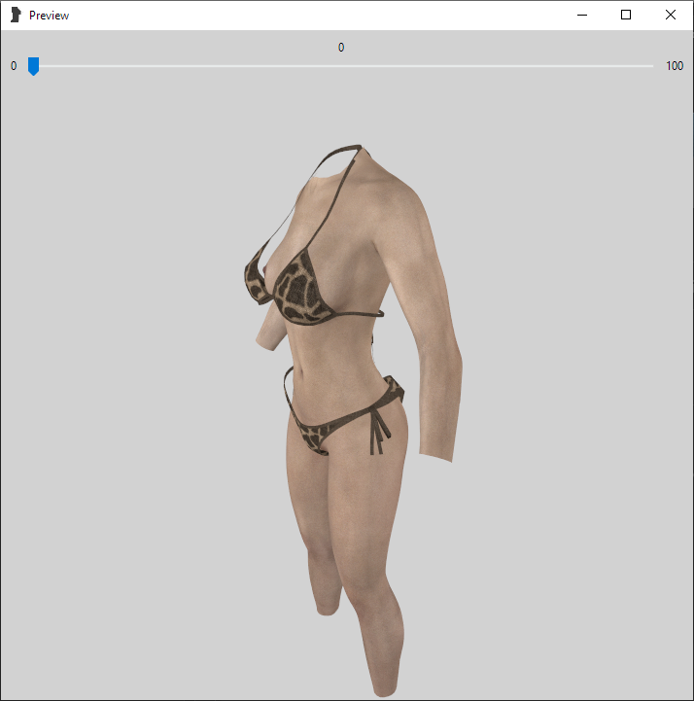
Task: Click the blue weight slider handle
Action: point(33,66)
